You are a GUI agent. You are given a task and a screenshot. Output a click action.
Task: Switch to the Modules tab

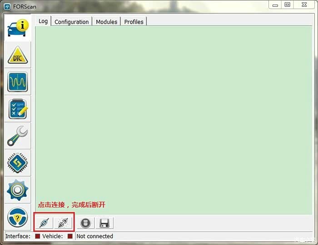[x=106, y=22]
